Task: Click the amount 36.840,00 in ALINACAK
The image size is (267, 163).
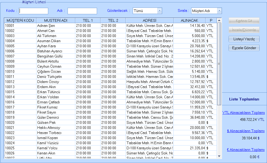Action: coord(197,117)
